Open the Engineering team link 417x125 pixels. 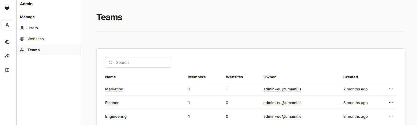tap(116, 116)
